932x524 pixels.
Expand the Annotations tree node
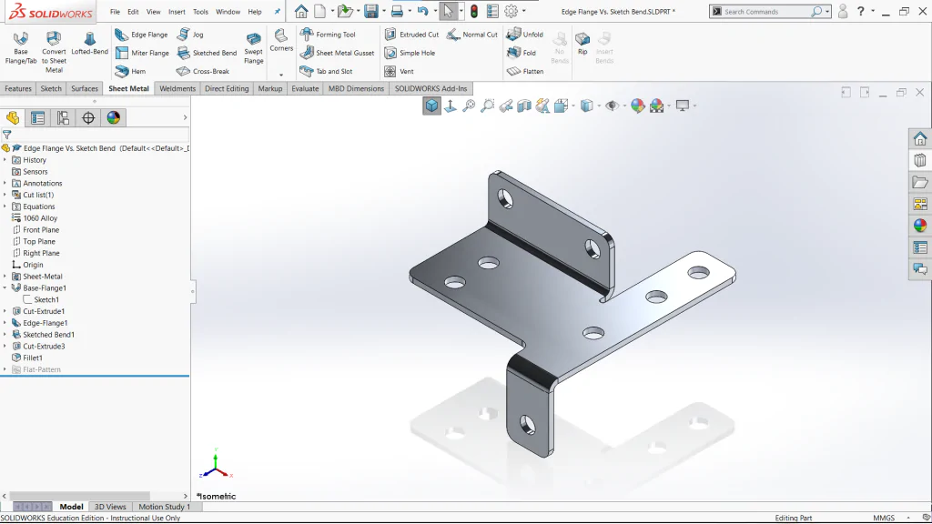coord(5,183)
